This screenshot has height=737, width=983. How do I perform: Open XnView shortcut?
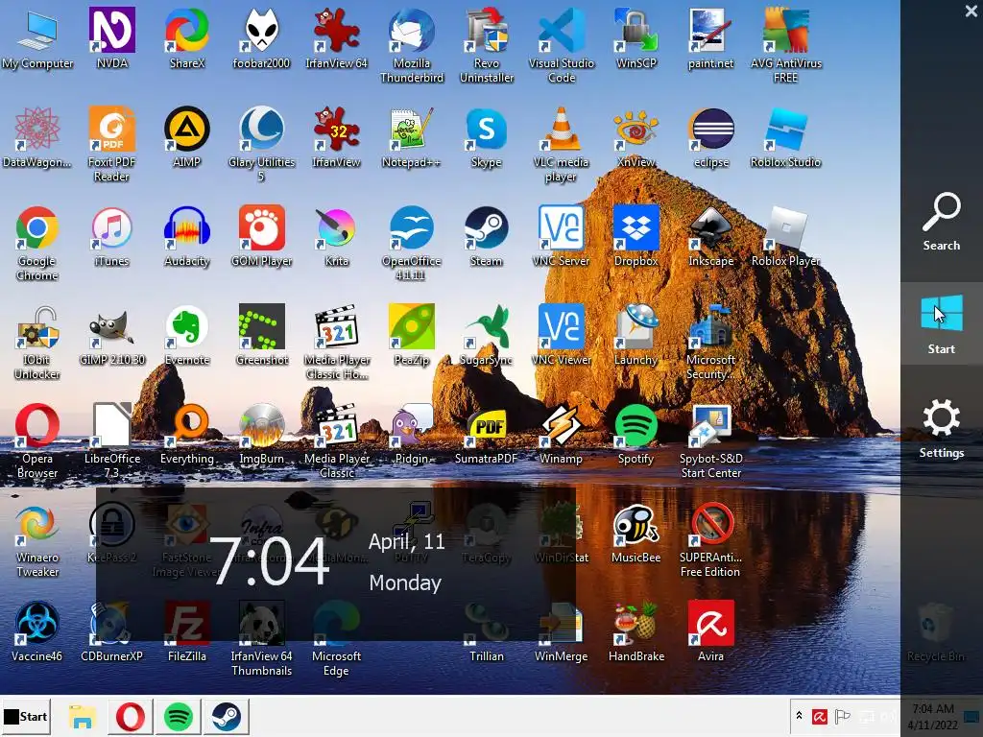click(x=635, y=137)
